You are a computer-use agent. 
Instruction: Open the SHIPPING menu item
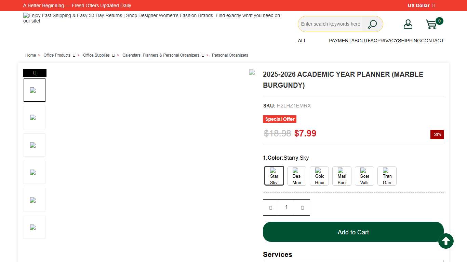click(409, 41)
